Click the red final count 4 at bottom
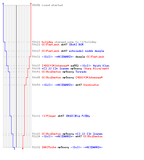Image resolution: width=144 pixels, height=160 pixels. [23, 148]
